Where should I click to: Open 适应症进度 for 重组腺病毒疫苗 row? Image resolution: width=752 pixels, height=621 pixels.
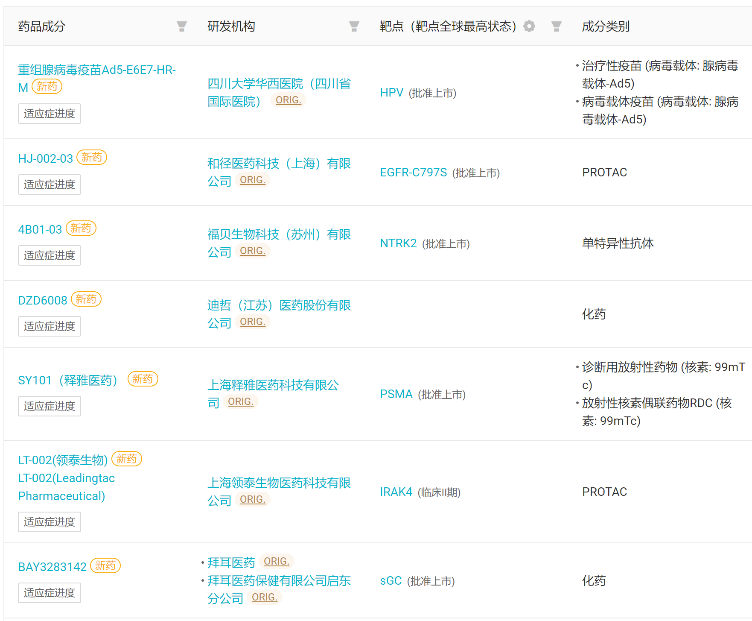pos(50,114)
